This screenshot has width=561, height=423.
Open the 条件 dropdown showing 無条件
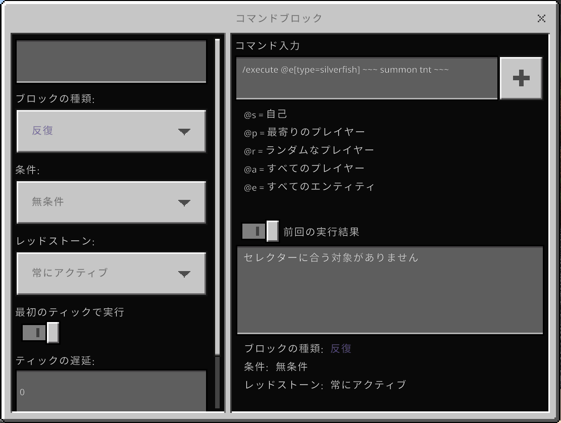[x=111, y=202]
